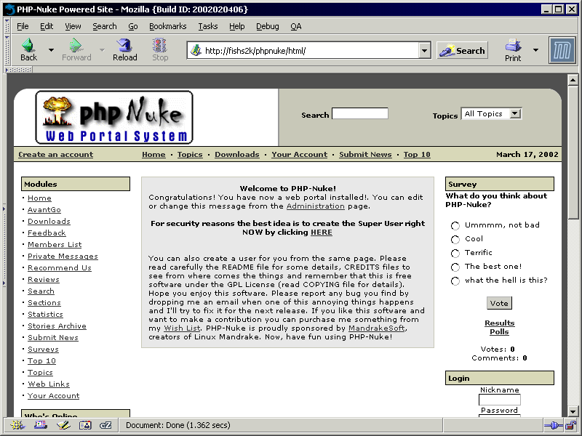Click the security padlock icon

pos(570,425)
